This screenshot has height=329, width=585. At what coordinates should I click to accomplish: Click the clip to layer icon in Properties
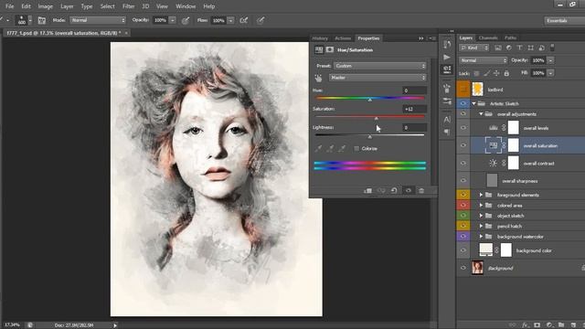[367, 191]
